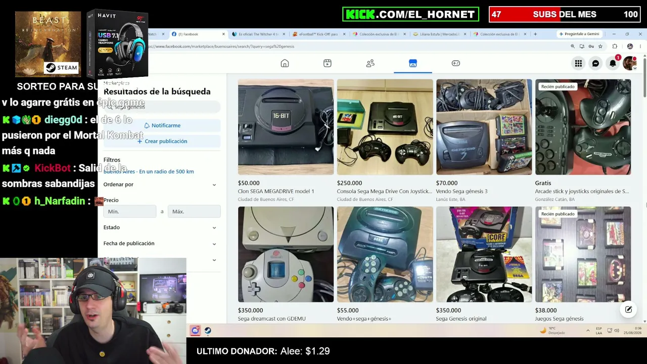Close the eFootball Kick-Off tab
The height and width of the screenshot is (364, 647).
[344, 34]
